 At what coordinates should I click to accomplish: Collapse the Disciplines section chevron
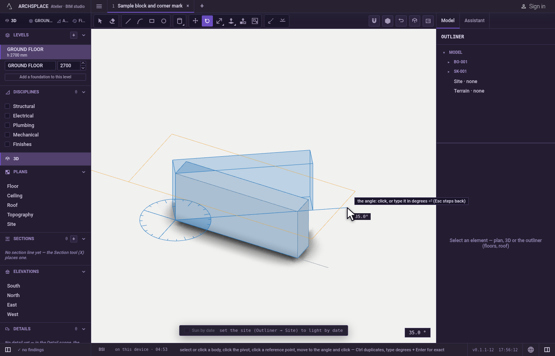point(84,92)
